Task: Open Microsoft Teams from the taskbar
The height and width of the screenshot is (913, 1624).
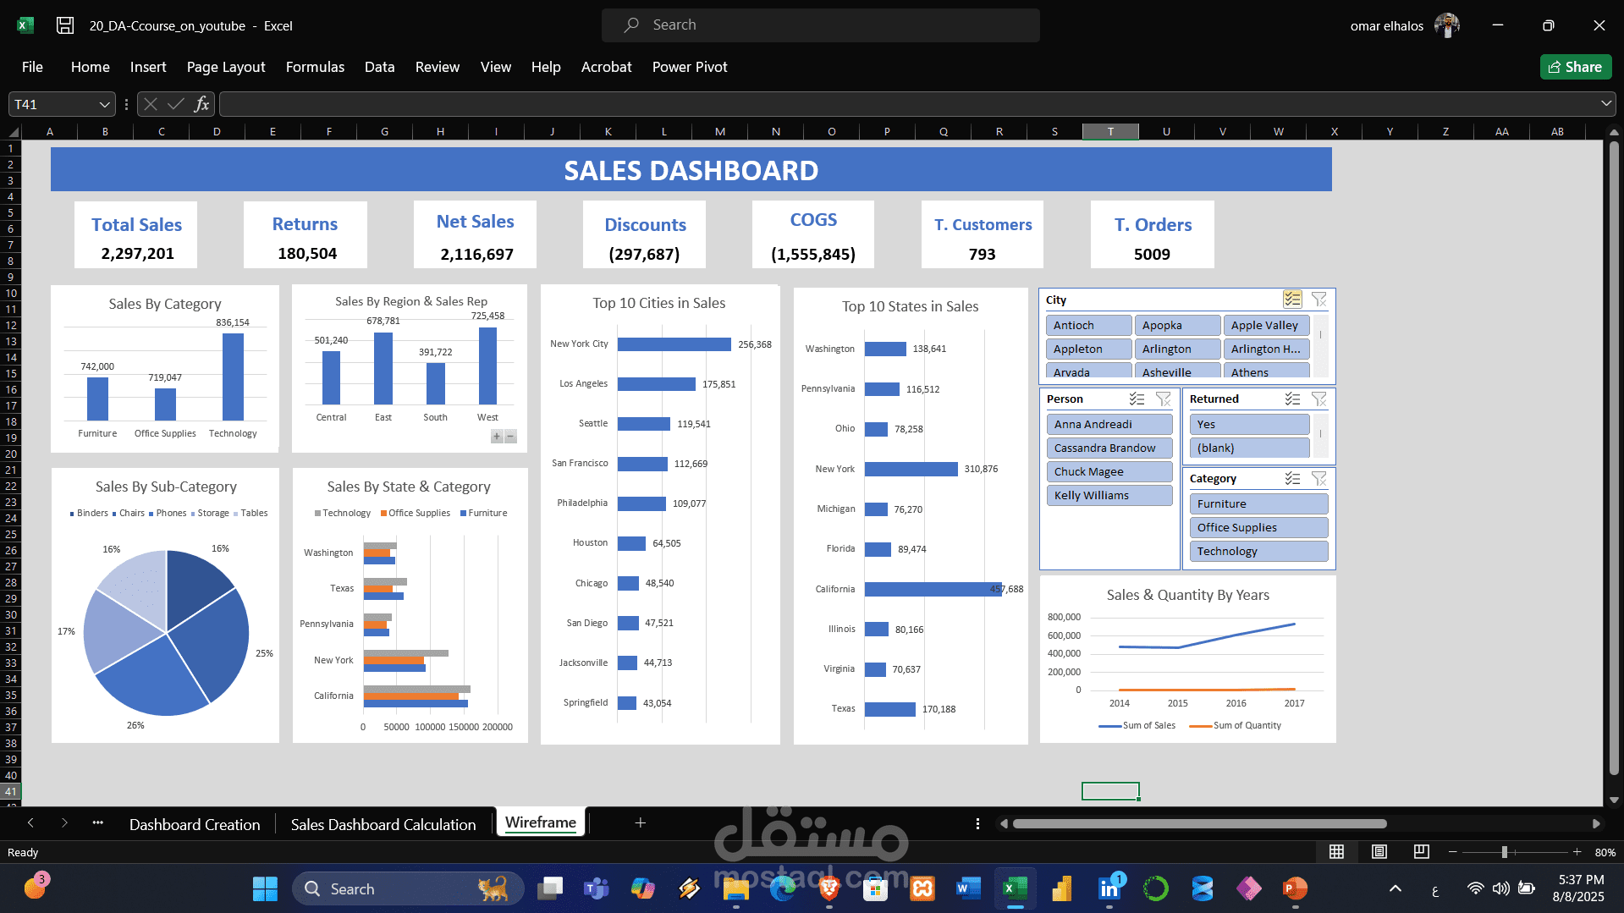Action: (x=597, y=888)
